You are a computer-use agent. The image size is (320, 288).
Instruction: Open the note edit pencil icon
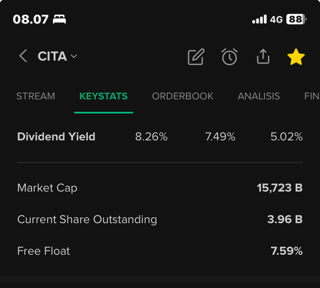click(196, 57)
